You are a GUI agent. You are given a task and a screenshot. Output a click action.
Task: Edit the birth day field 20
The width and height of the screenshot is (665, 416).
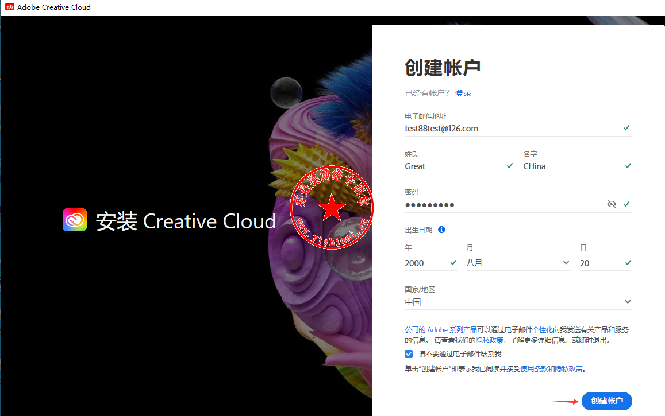[x=606, y=263]
